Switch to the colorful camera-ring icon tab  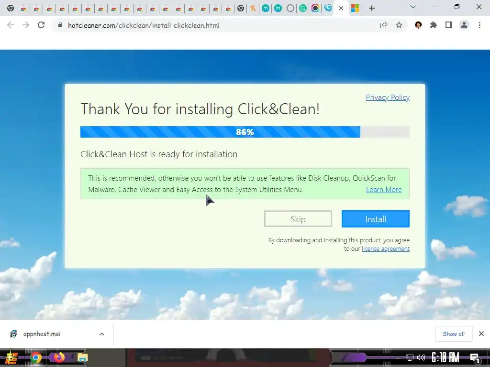[315, 8]
